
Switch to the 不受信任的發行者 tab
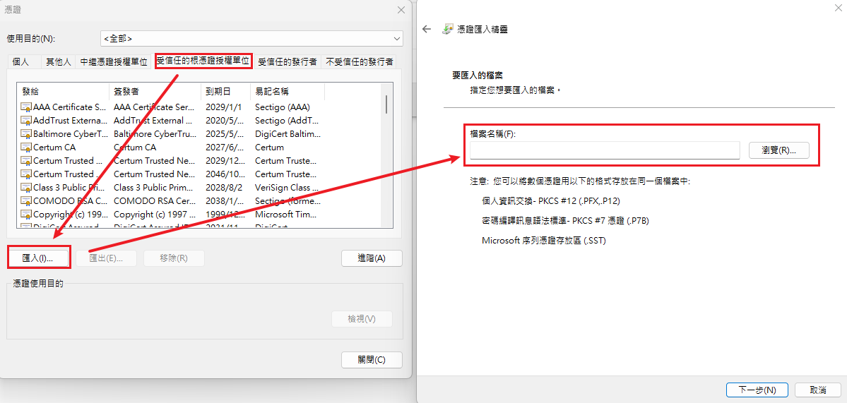click(x=359, y=62)
